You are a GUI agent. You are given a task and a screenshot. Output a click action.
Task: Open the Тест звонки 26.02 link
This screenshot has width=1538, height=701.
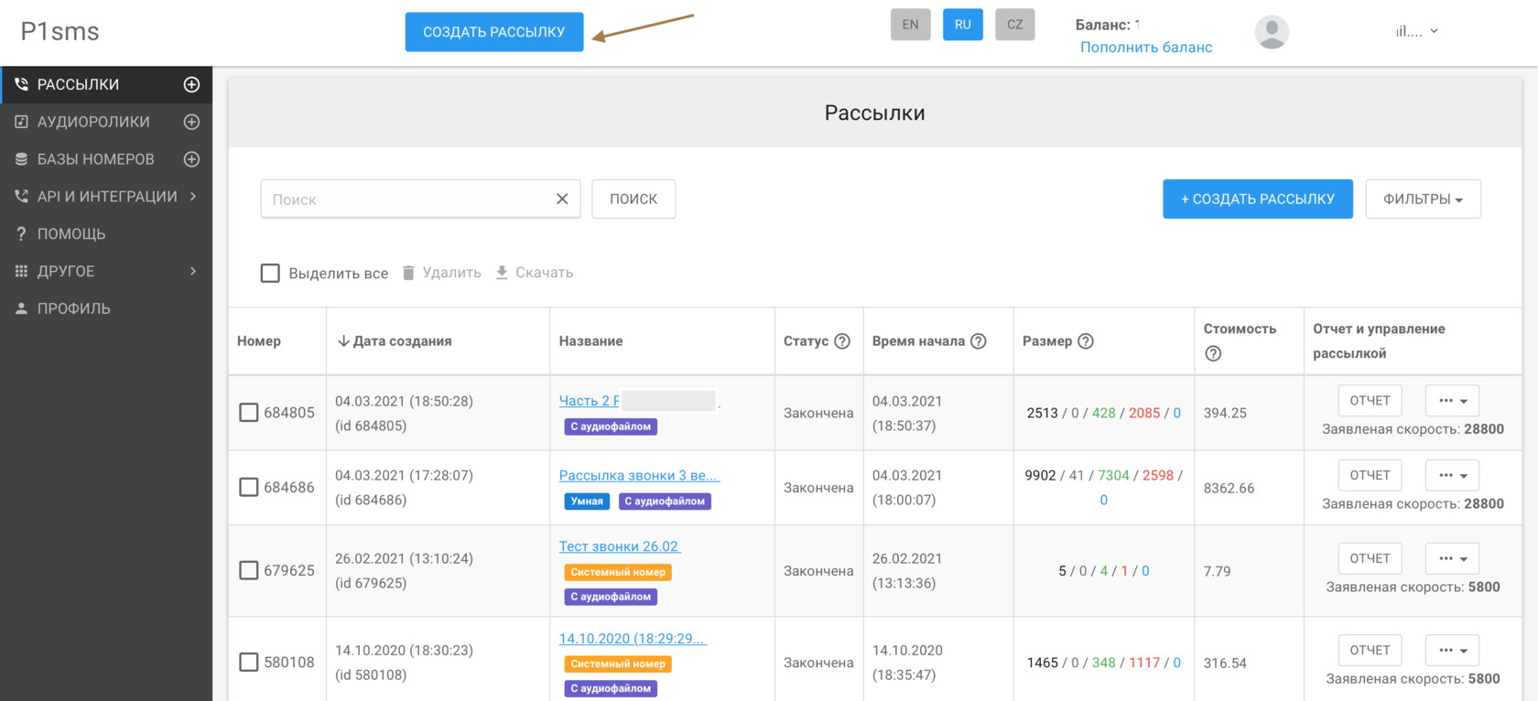coord(620,546)
